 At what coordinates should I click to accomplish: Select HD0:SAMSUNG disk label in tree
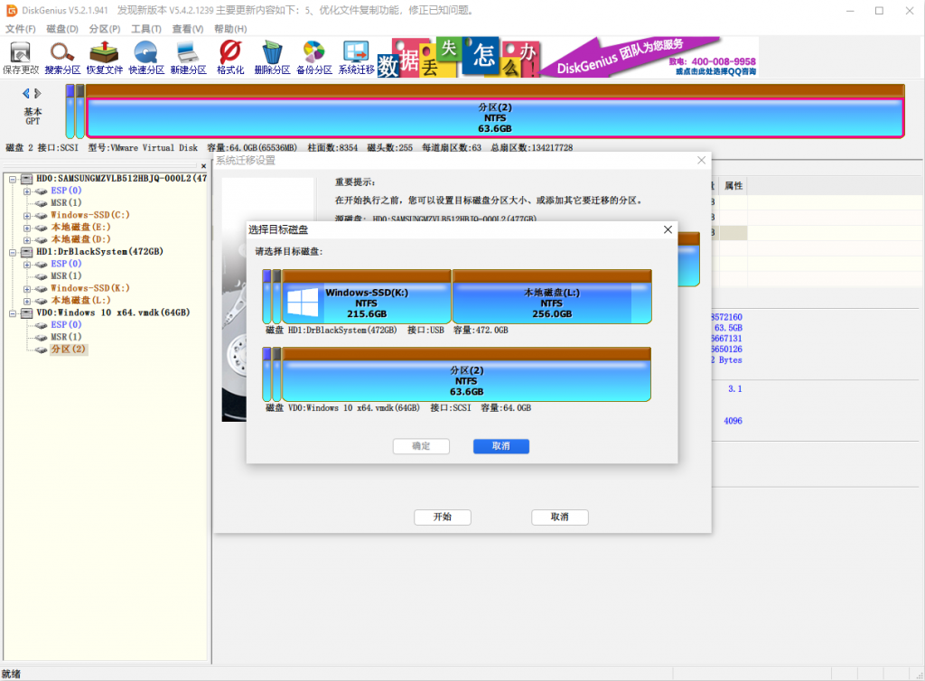click(122, 179)
